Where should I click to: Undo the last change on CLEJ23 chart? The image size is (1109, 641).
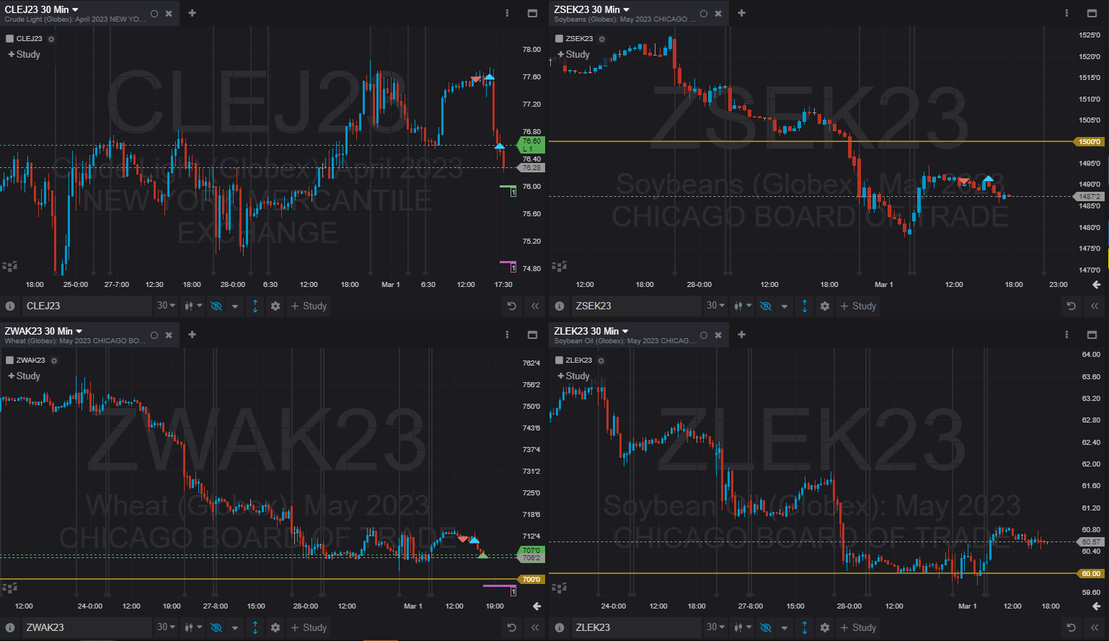512,306
